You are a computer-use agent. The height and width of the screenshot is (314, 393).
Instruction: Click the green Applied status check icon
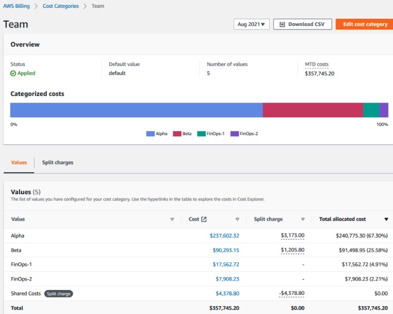(14, 73)
